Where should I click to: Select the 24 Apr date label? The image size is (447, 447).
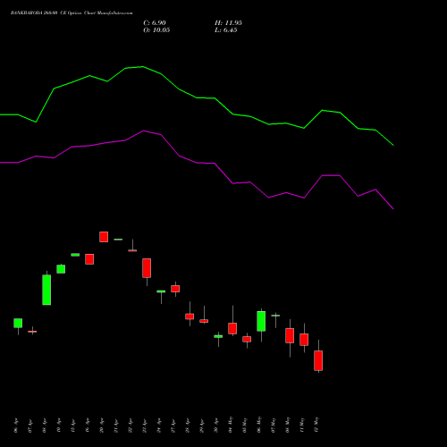click(159, 426)
